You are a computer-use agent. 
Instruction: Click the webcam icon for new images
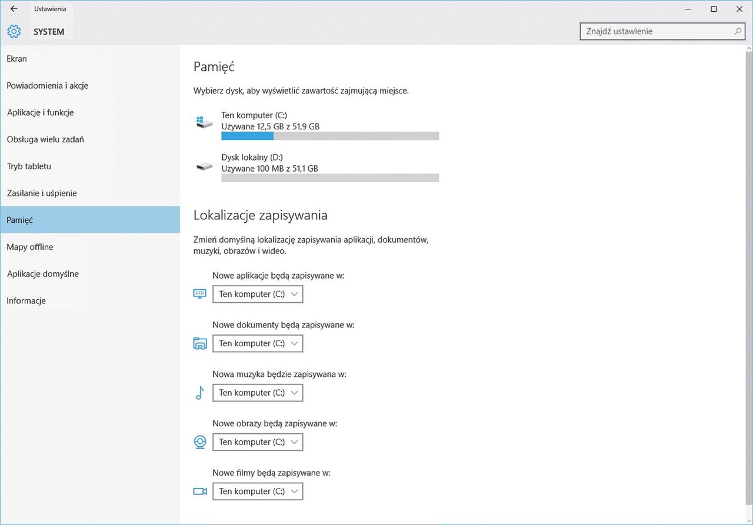[x=200, y=442]
